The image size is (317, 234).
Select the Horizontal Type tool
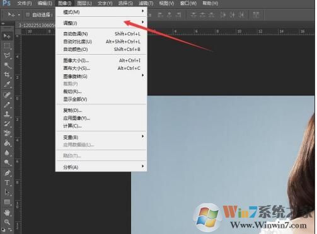(x=7, y=182)
